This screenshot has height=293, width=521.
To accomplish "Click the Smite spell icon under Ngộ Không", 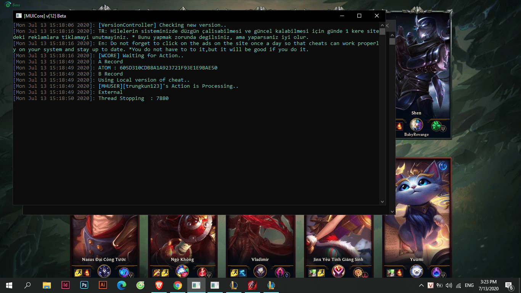I will [156, 273].
